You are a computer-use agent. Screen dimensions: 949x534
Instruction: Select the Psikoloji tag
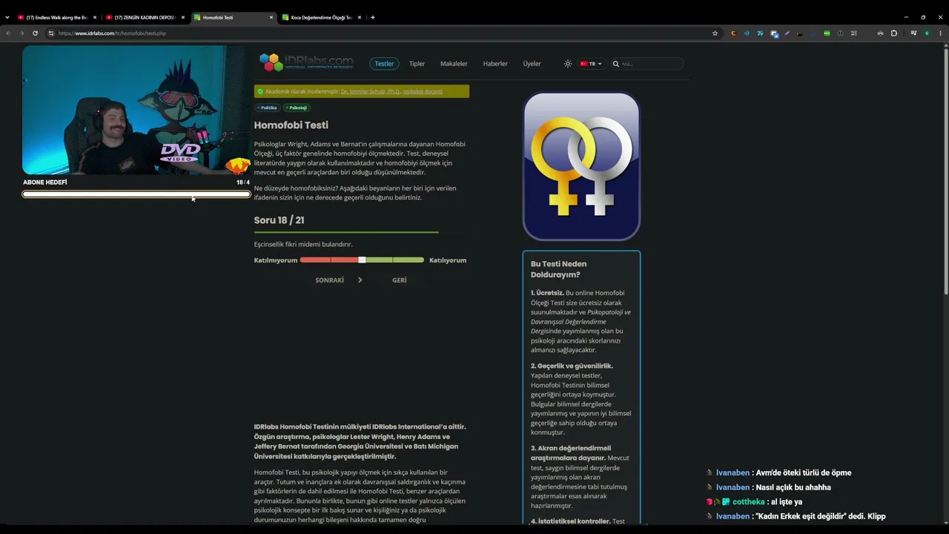pyautogui.click(x=297, y=108)
